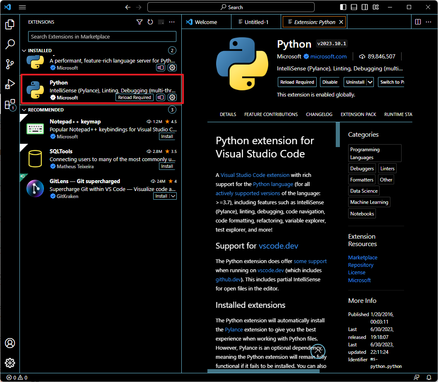Open manage gear for Python extension in list
The height and width of the screenshot is (382, 438).
pos(172,97)
